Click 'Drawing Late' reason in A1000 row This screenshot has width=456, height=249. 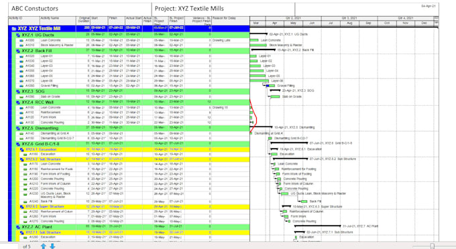pyautogui.click(x=221, y=40)
